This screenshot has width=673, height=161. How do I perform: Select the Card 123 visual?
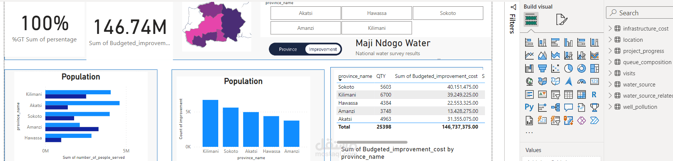click(x=594, y=81)
